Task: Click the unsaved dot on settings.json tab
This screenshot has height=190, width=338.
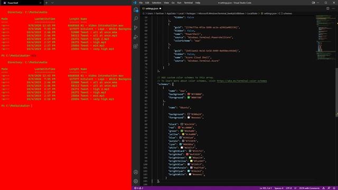Action: click(x=161, y=8)
